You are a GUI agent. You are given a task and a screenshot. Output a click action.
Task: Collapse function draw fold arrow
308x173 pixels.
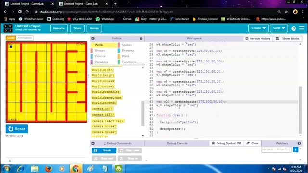click(154, 115)
